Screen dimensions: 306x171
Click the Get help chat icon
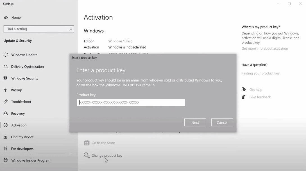pyautogui.click(x=244, y=89)
